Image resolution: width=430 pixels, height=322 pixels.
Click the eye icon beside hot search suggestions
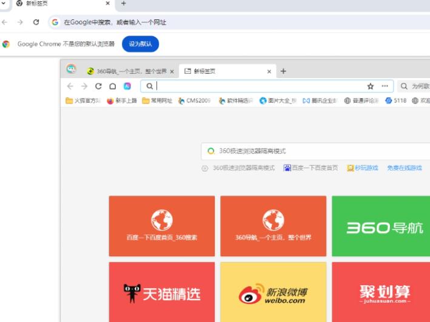[205, 168]
